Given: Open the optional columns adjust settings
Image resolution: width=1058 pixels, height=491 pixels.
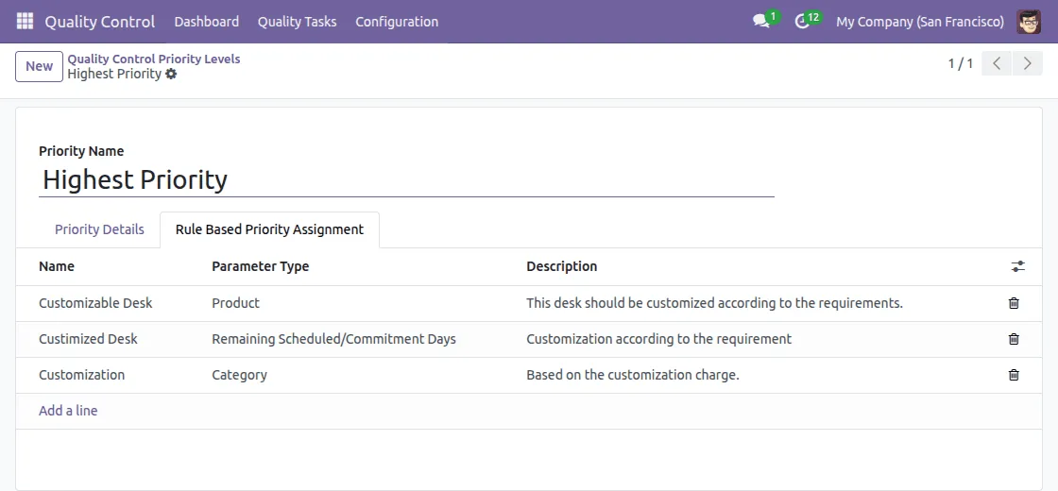Looking at the screenshot, I should pyautogui.click(x=1017, y=267).
